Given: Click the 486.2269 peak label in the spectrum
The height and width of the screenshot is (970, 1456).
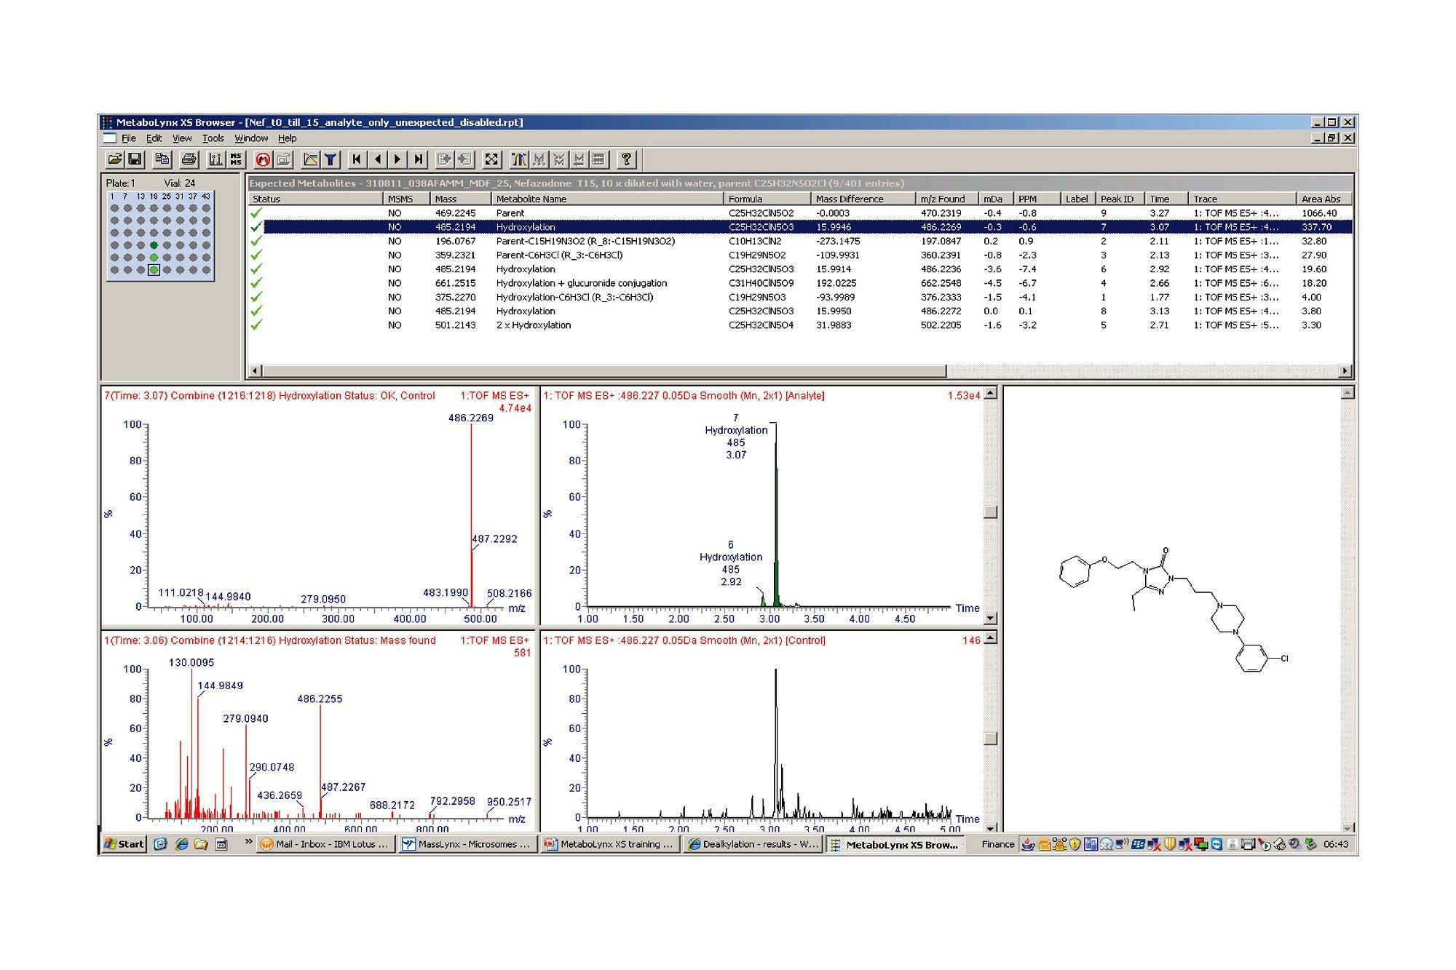Looking at the screenshot, I should (x=470, y=418).
